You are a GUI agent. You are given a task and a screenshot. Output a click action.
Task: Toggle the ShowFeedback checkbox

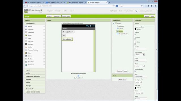[135, 71]
